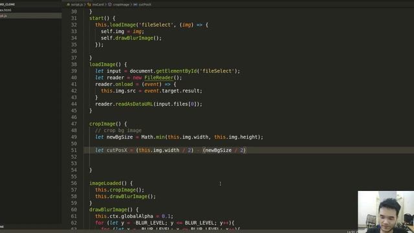Click line number 51 in gutter
Viewport: 414px width, 233px height.
coord(74,150)
